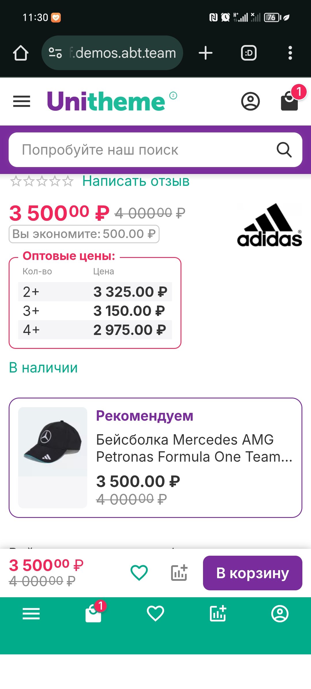Image resolution: width=311 pixels, height=689 pixels.
Task: Open the browser three-dot menu
Action: (x=290, y=53)
